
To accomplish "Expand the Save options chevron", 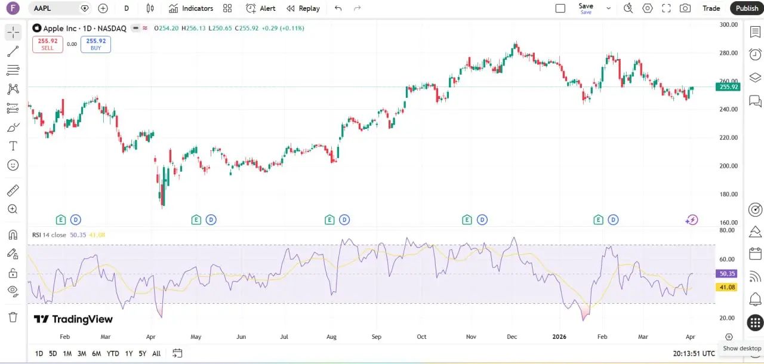I will point(609,8).
